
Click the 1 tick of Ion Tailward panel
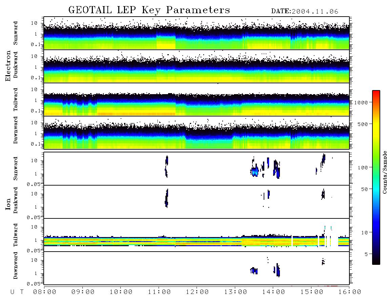click(x=36, y=240)
